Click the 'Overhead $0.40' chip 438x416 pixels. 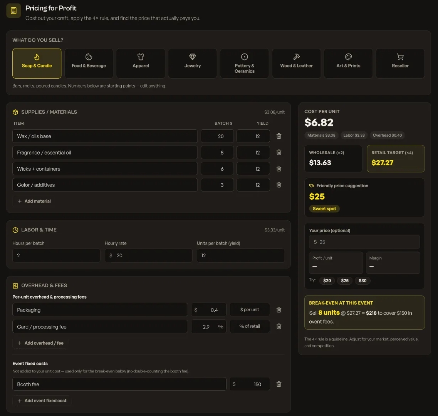point(387,135)
